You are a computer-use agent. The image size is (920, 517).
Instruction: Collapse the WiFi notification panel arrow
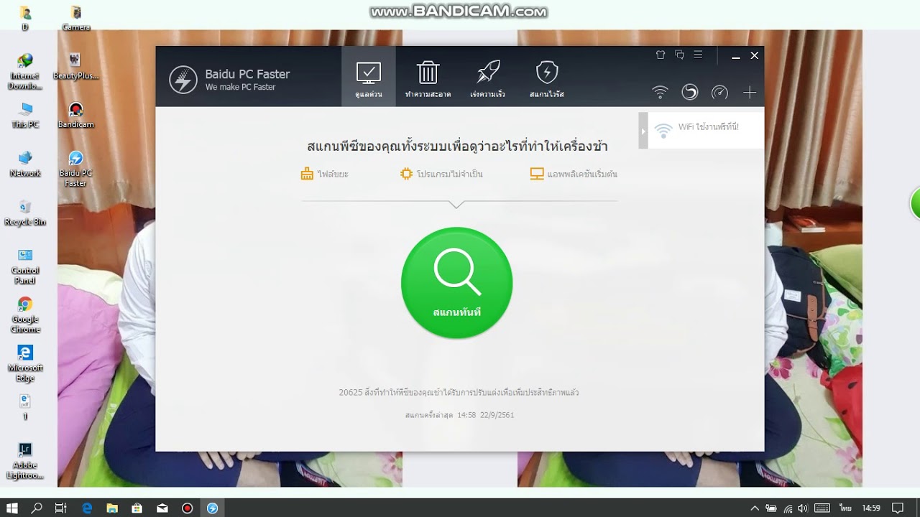click(643, 131)
